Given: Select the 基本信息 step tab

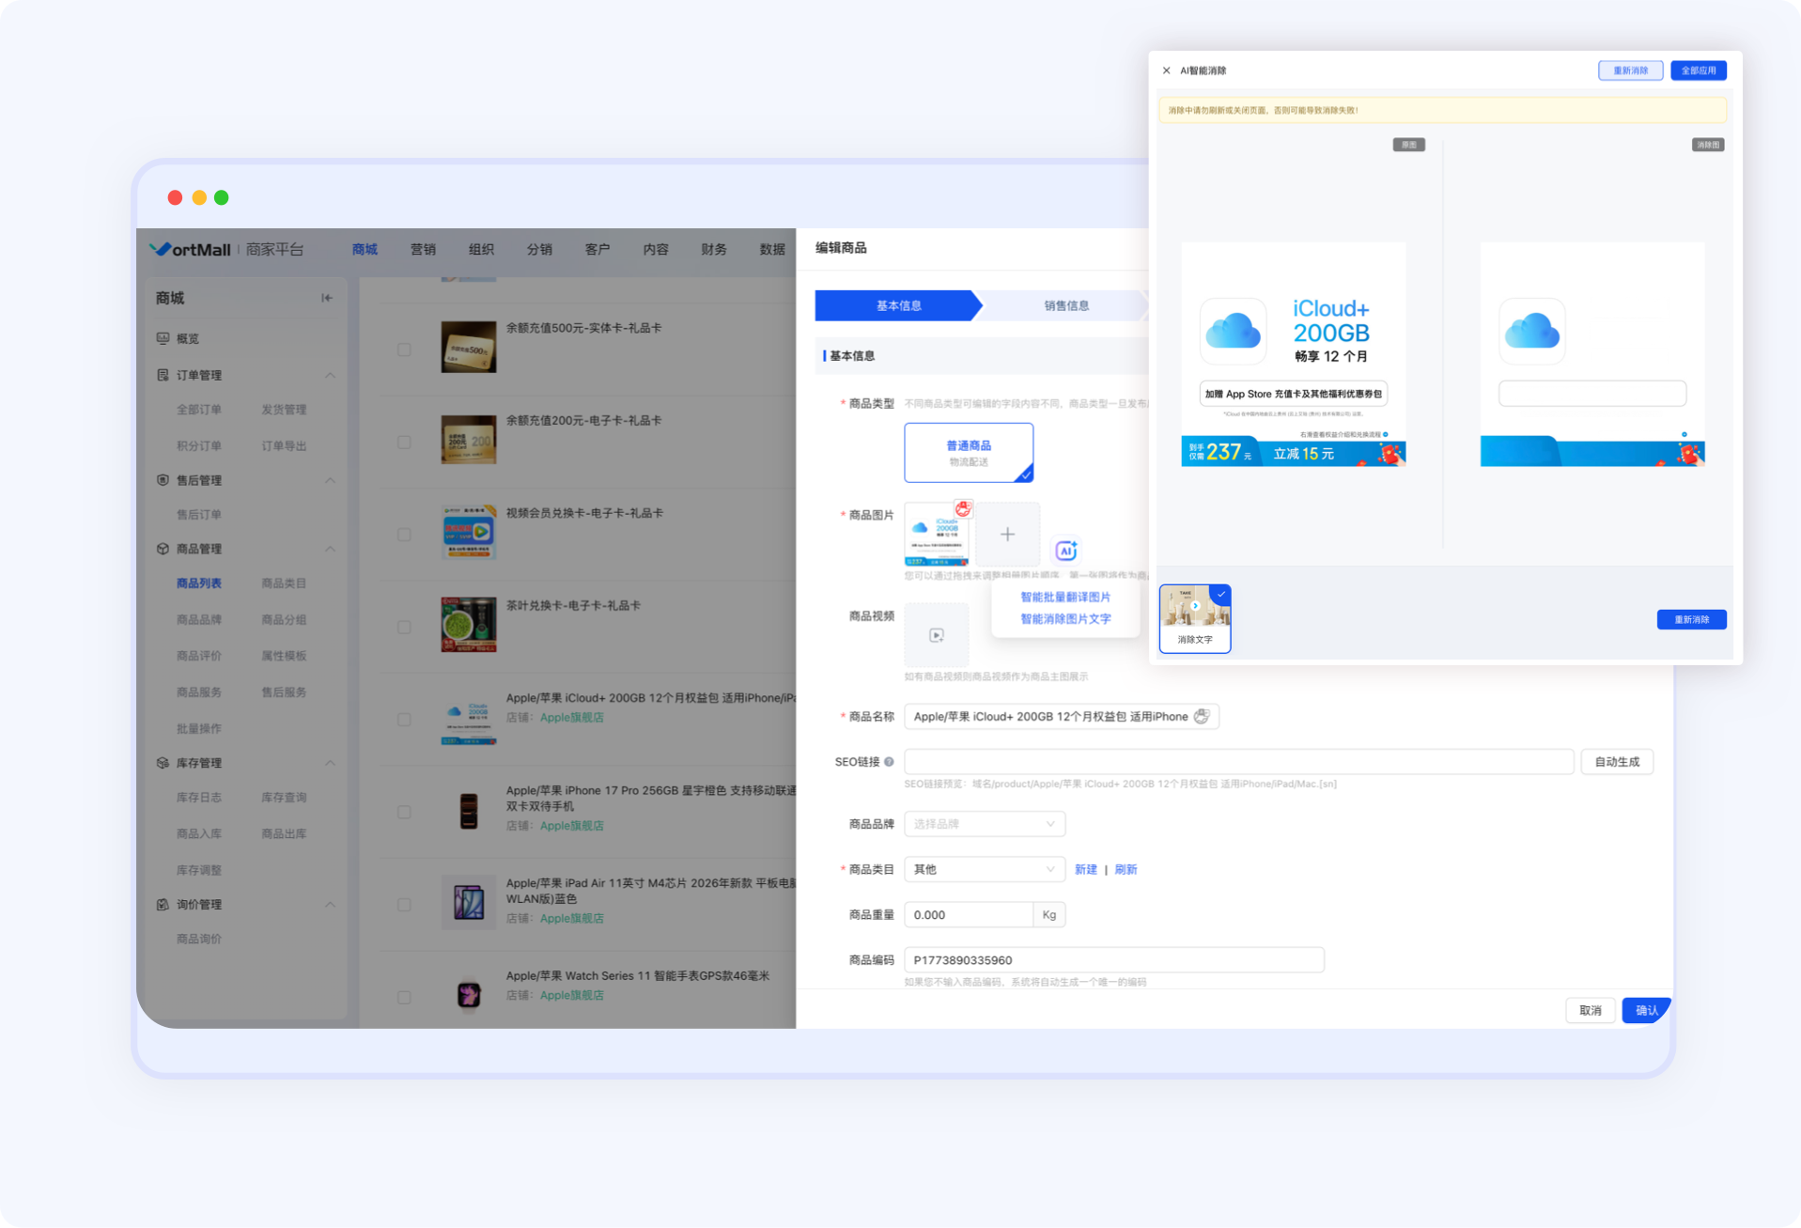Looking at the screenshot, I should click(898, 305).
